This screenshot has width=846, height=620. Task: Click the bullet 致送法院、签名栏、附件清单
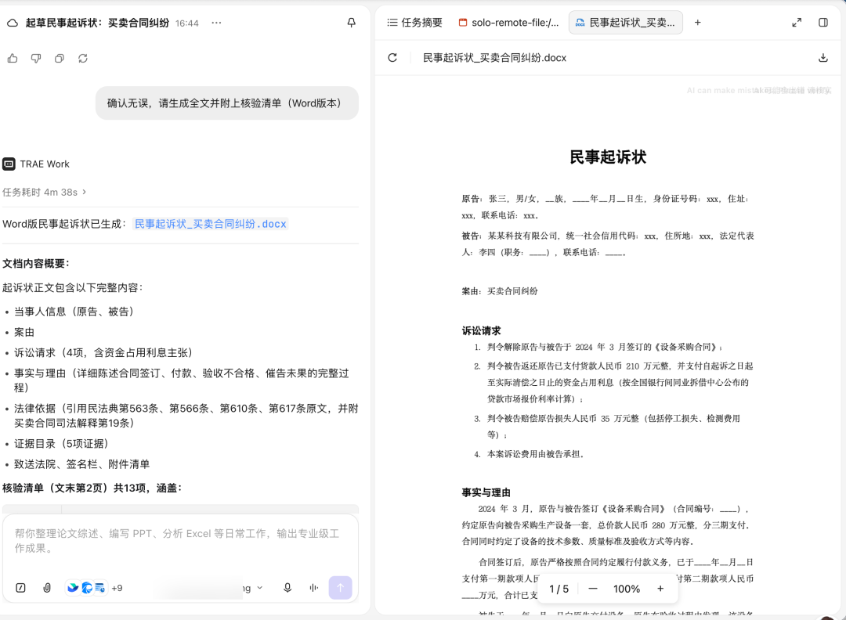coord(81,464)
